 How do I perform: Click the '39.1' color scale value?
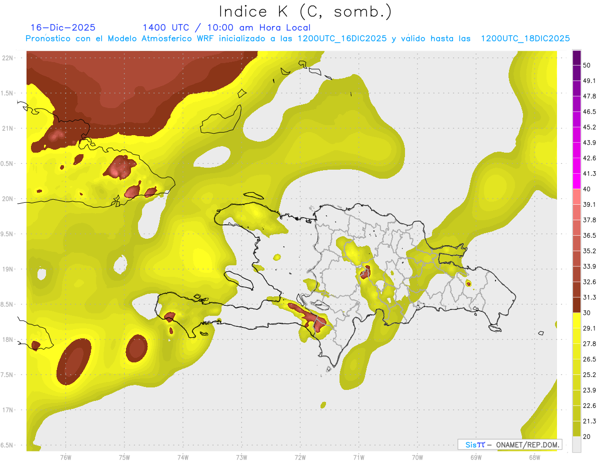pyautogui.click(x=589, y=204)
